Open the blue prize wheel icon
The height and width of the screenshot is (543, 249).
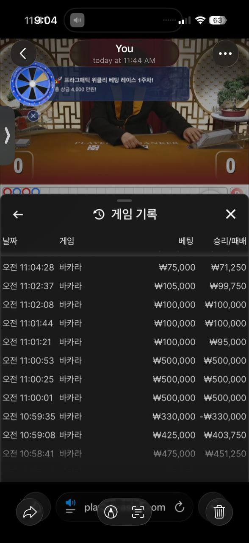pyautogui.click(x=33, y=84)
